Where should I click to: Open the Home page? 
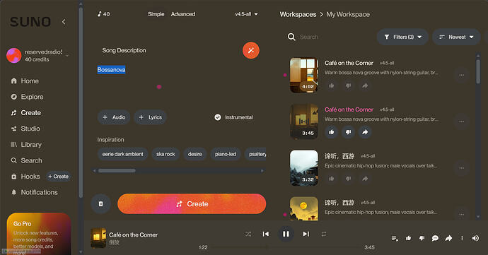(25, 81)
